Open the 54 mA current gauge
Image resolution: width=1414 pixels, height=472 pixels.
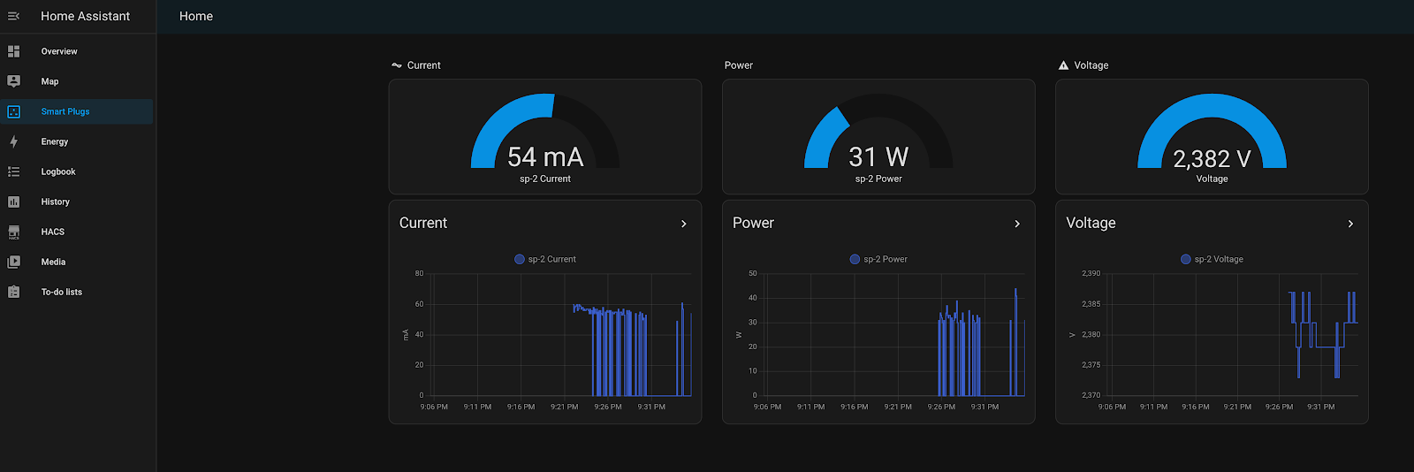coord(545,137)
